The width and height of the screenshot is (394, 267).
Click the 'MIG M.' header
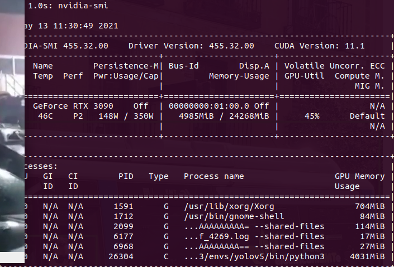point(369,86)
